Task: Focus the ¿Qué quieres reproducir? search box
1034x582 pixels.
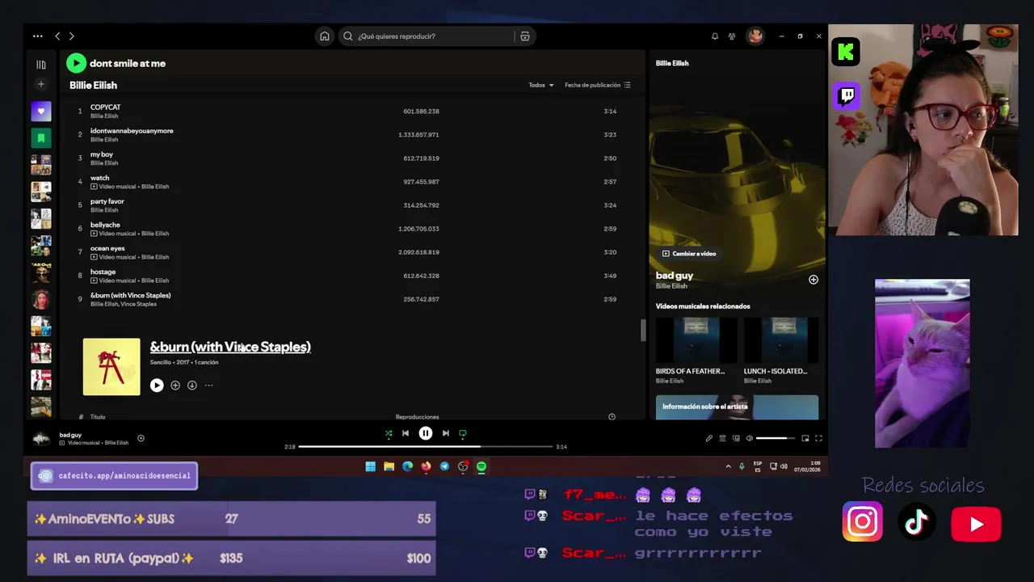Action: pos(436,36)
